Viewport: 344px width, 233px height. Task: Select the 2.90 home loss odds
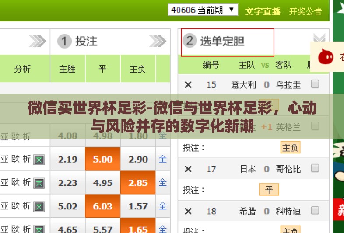(138, 159)
